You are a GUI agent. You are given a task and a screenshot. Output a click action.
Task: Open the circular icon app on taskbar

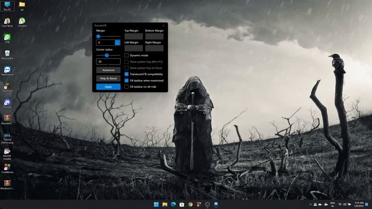click(208, 204)
